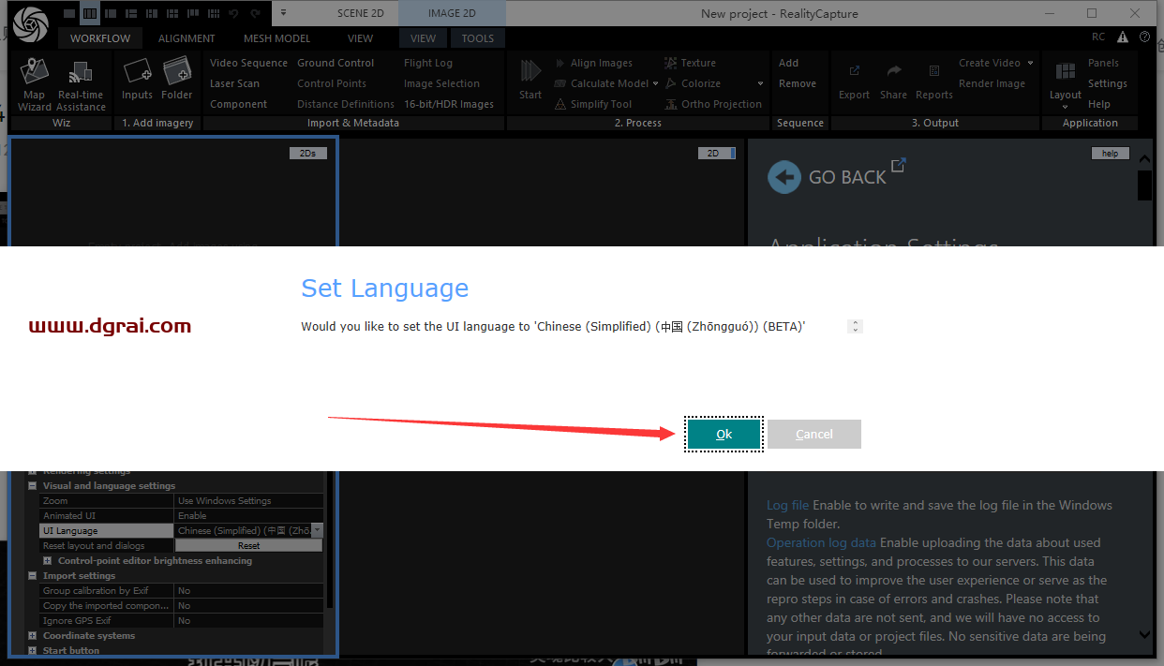Open the RealityCapture logo application menu
The height and width of the screenshot is (666, 1164).
point(30,23)
